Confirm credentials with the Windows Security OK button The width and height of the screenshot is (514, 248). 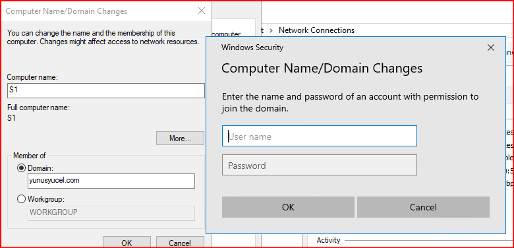pyautogui.click(x=288, y=207)
